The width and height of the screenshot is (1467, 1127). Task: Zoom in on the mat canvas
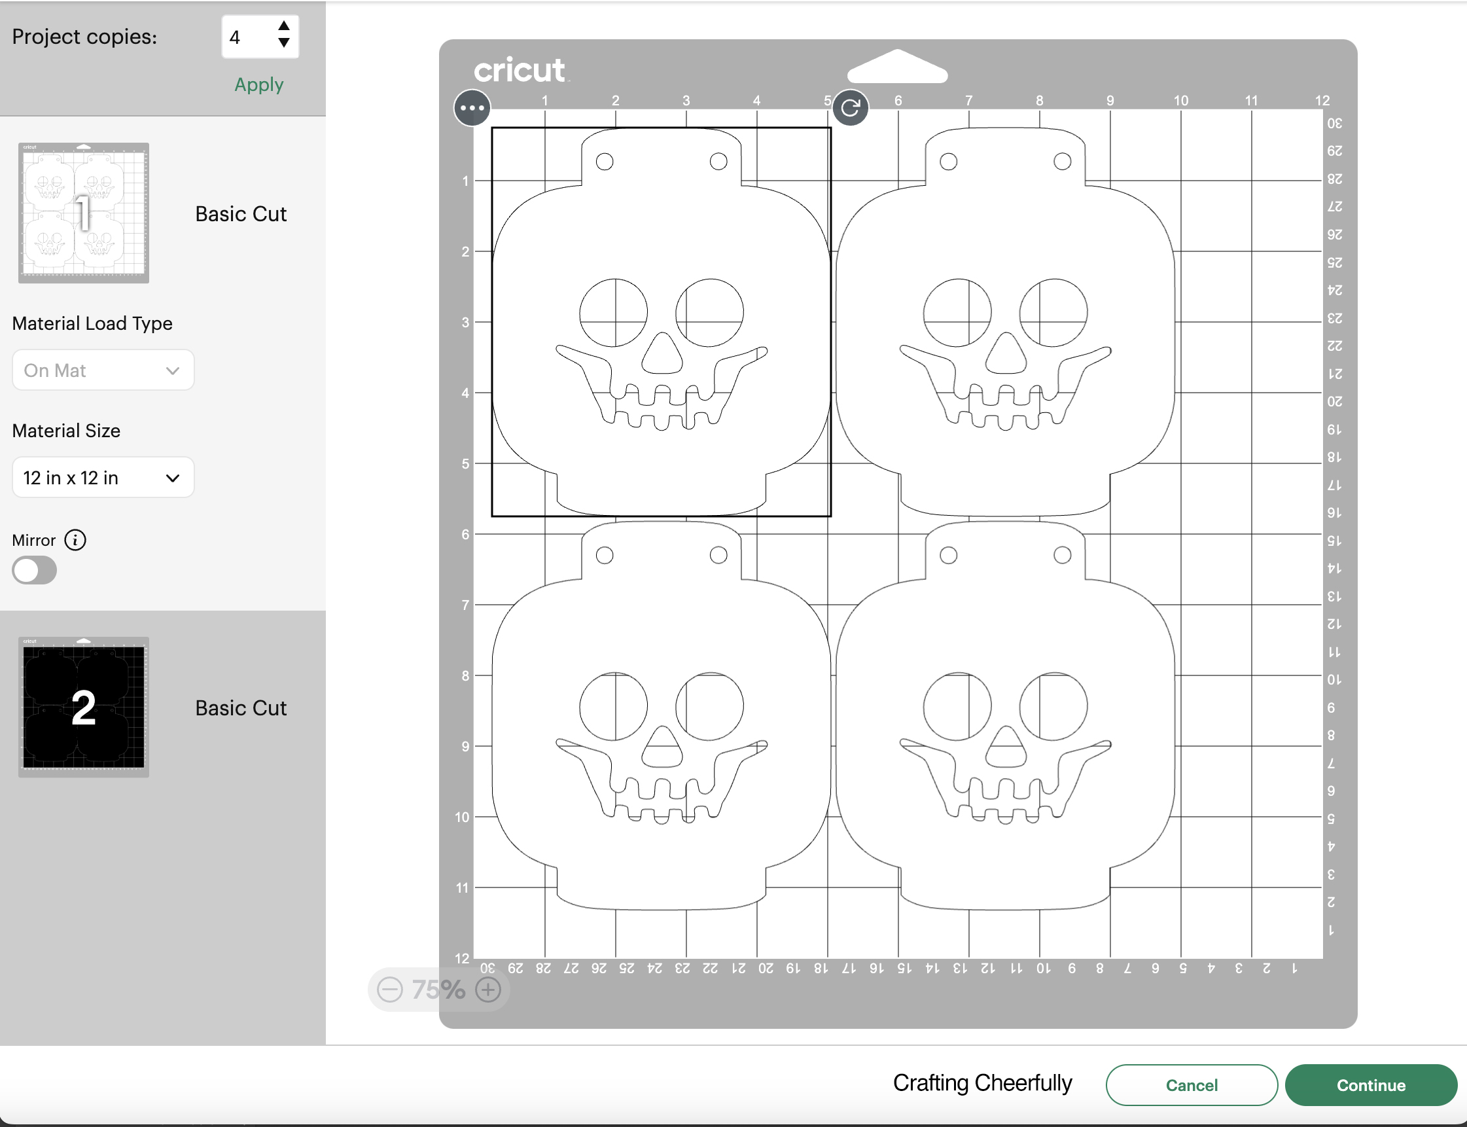coord(487,990)
